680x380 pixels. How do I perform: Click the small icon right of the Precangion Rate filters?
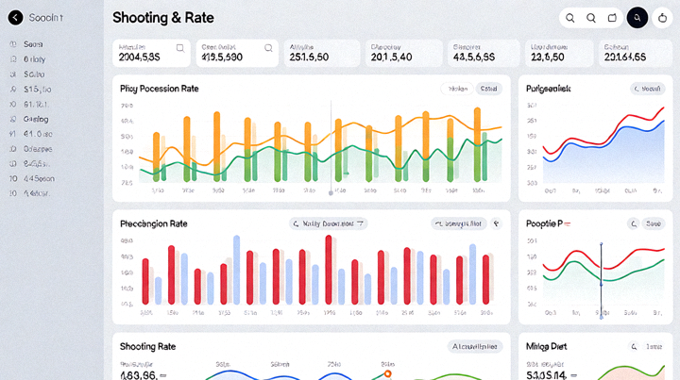coord(496,223)
